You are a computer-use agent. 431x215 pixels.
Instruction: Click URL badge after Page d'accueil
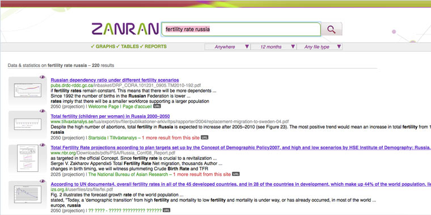tap(157, 106)
